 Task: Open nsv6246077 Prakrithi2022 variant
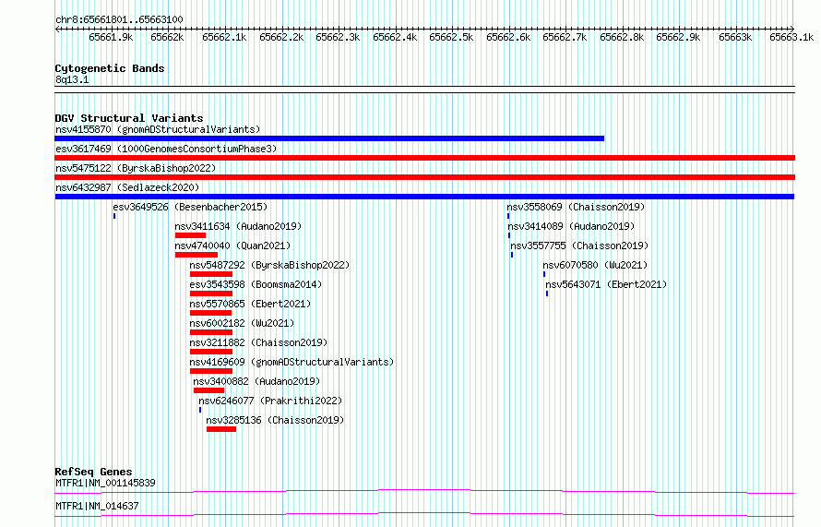tap(270, 401)
